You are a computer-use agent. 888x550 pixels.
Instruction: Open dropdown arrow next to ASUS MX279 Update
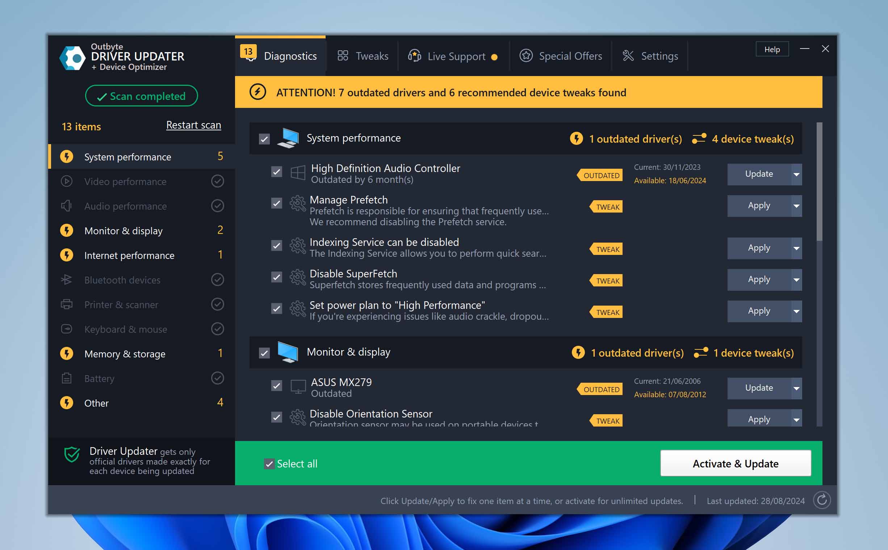796,388
